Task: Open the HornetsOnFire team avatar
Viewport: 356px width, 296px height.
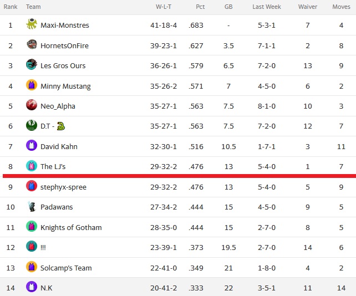Action: point(32,44)
